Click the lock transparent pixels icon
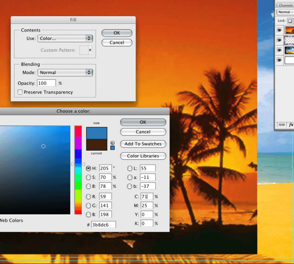Image resolution: width=294 pixels, height=264 pixels. [289, 21]
